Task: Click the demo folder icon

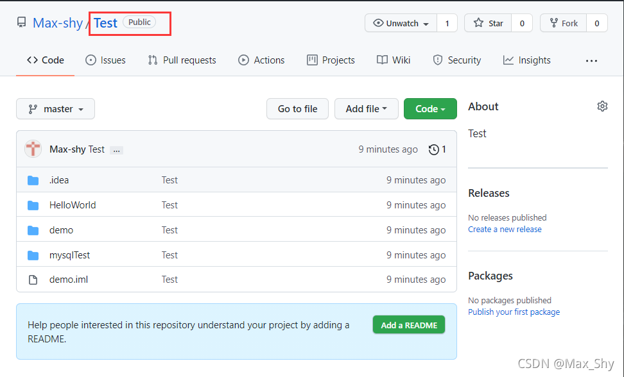Action: point(33,230)
